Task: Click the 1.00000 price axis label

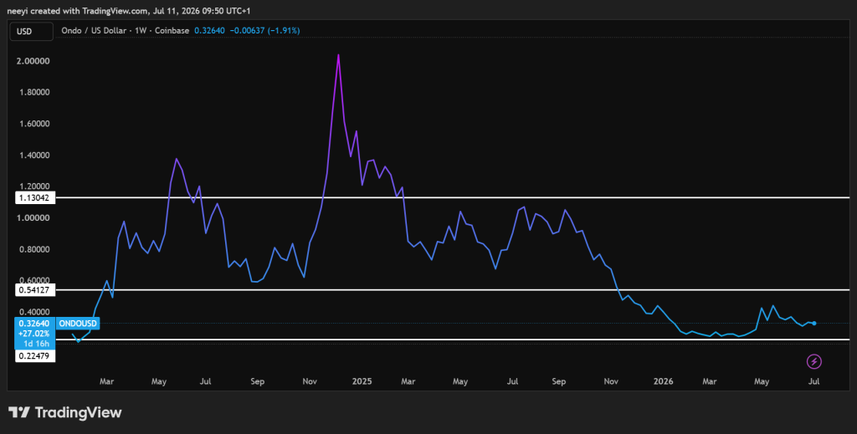Action: click(33, 218)
